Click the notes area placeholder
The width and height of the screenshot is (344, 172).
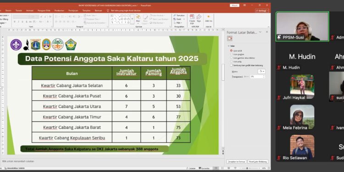(x=18, y=161)
